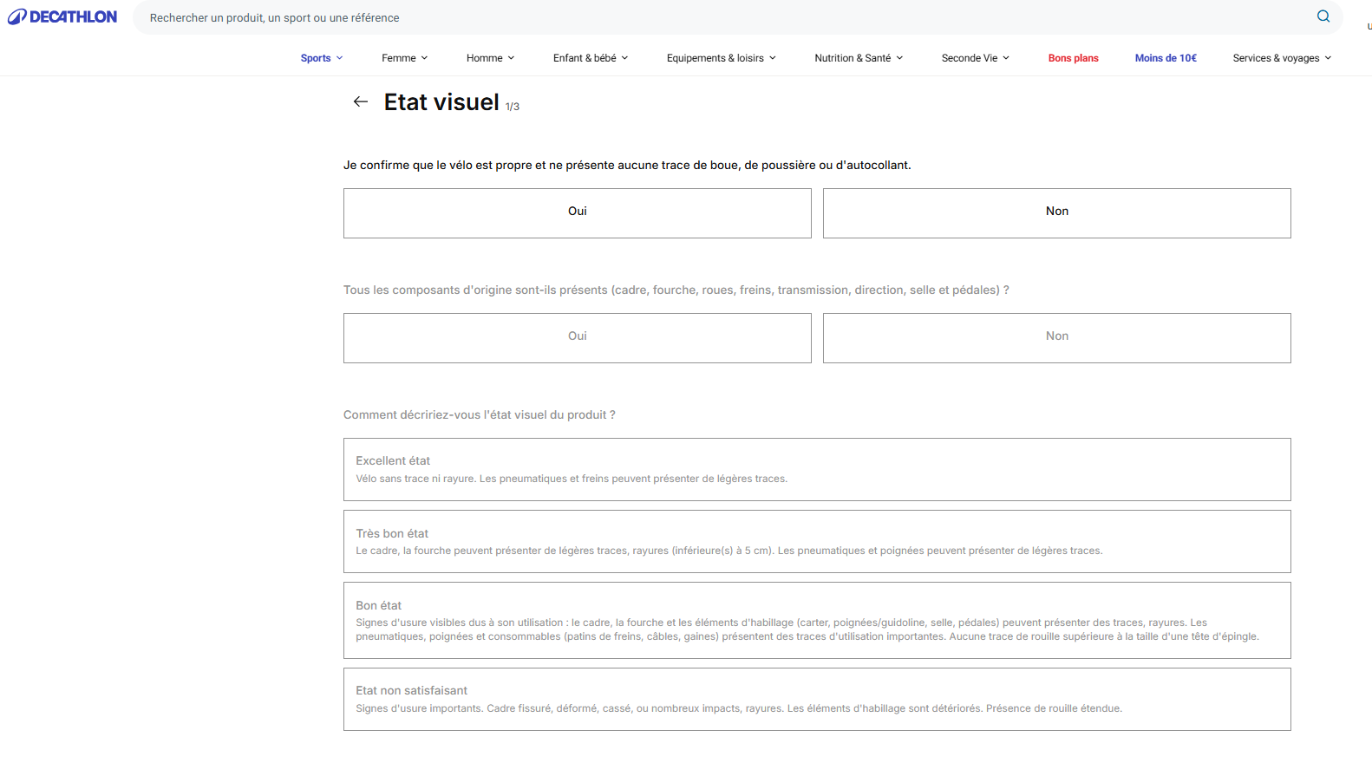
Task: Open the Femme dropdown
Action: [x=404, y=58]
